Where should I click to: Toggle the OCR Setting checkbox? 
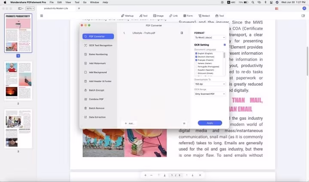click(224, 45)
